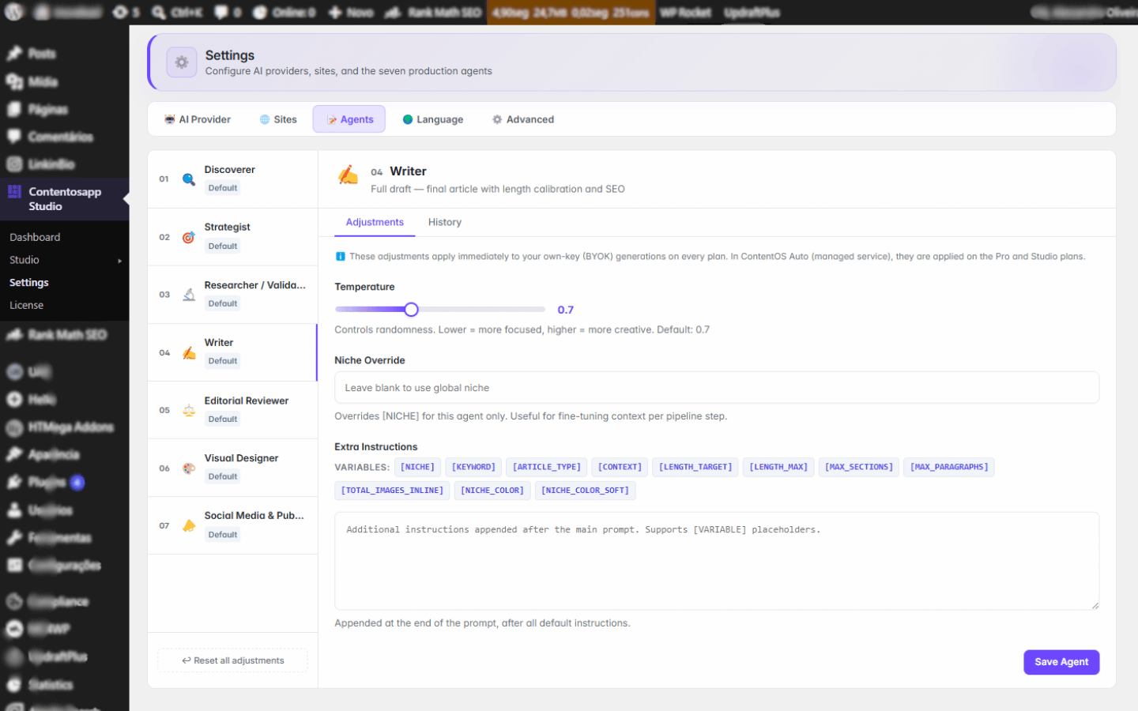Insert the [TOTAL_IMAGES_INLINE] variable chip
The width and height of the screenshot is (1138, 711).
(x=392, y=491)
